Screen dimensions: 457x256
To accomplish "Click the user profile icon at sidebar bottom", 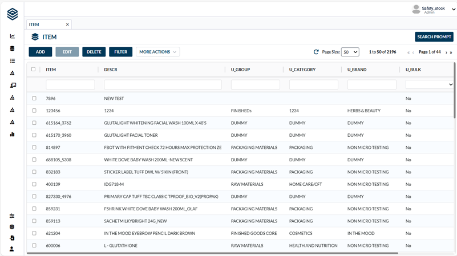I will click(12, 249).
